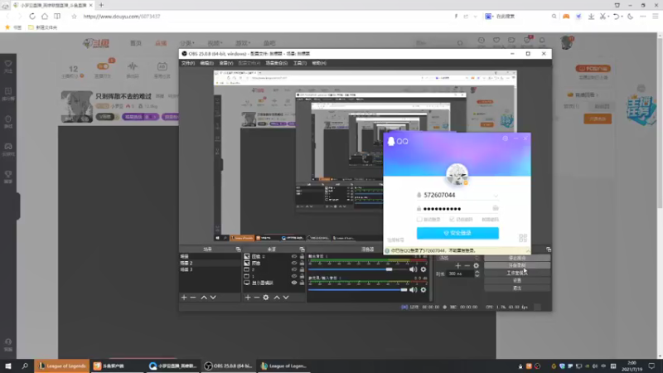Click the browser page vertical scrollbar
The image size is (663, 373).
coord(660,123)
